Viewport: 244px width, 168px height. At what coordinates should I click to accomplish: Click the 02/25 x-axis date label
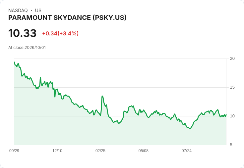(100, 151)
